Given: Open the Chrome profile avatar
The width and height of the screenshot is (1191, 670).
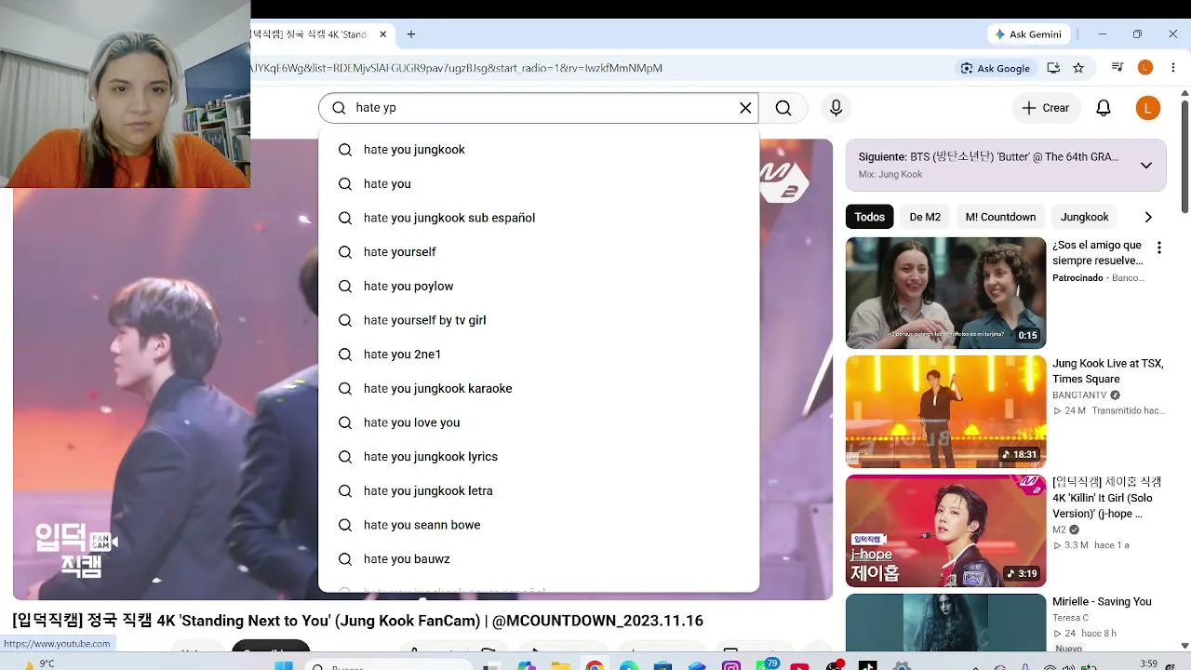Looking at the screenshot, I should (1145, 68).
